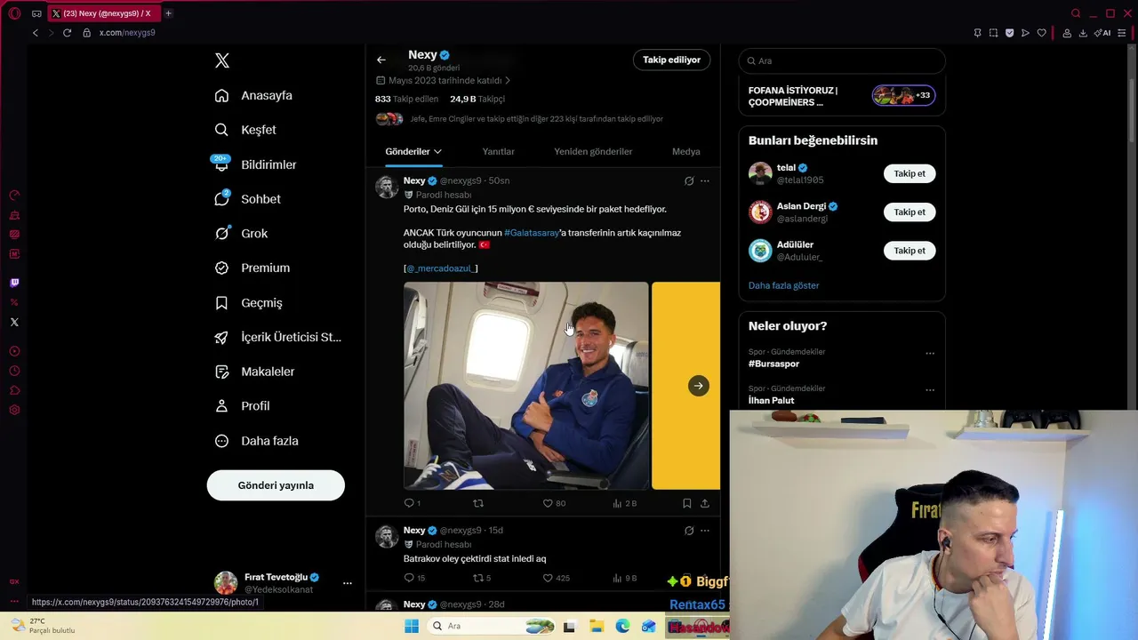Image resolution: width=1138 pixels, height=640 pixels.
Task: Open the ad blocker shield icon
Action: [x=1009, y=33]
